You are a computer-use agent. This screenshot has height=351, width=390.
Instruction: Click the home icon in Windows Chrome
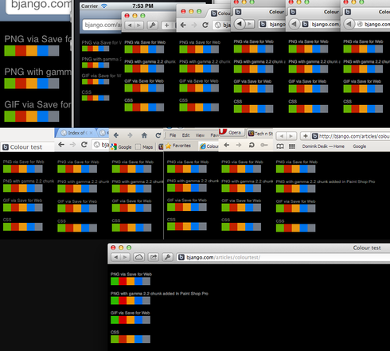pos(144,135)
